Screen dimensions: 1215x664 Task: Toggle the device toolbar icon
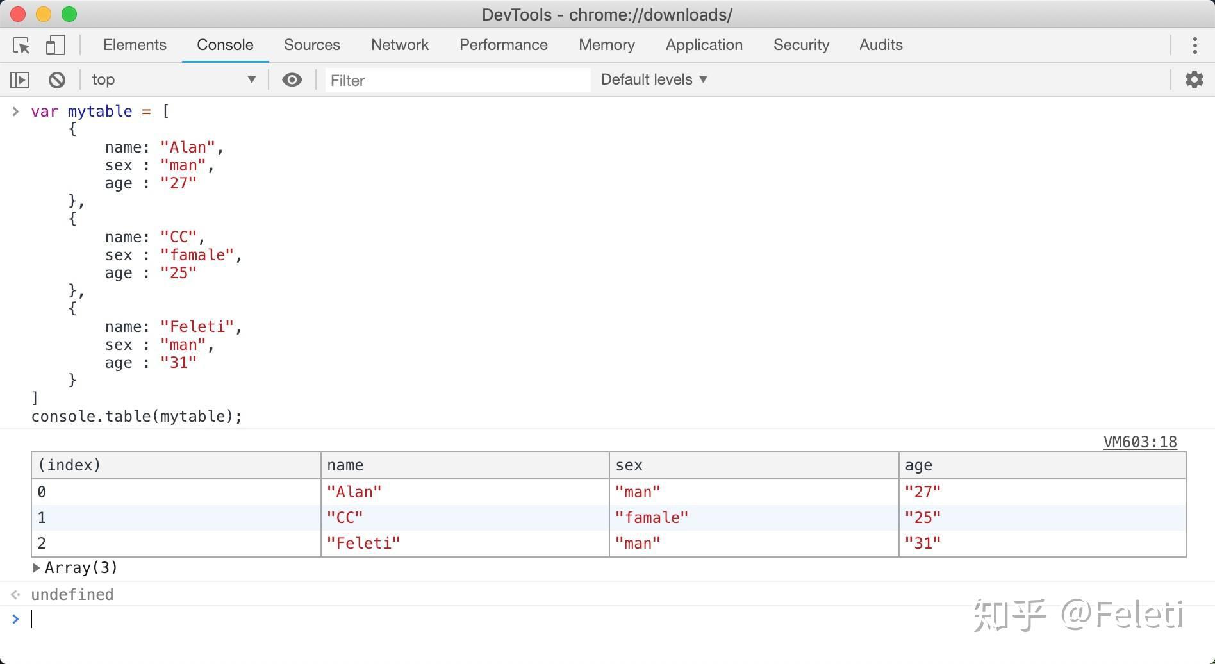tap(56, 45)
